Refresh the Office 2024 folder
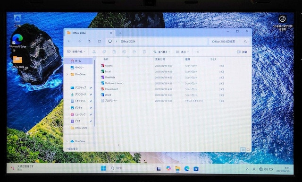Viewport: 302px width, 182px height. (100, 41)
